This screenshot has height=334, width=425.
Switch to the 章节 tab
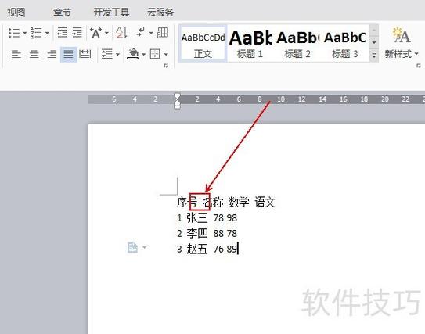point(62,13)
